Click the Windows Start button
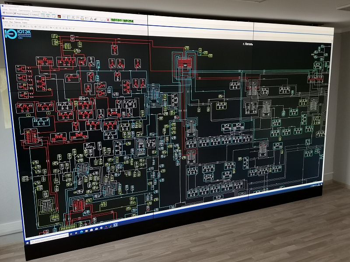The image size is (350, 262). pyautogui.click(x=28, y=243)
